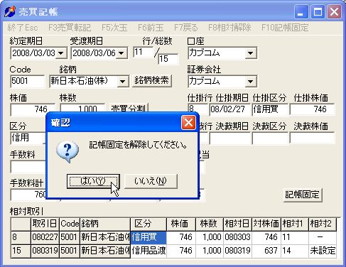The height and width of the screenshot is (267, 346).
Task: Click the 相対日 column header
Action: 237,224
